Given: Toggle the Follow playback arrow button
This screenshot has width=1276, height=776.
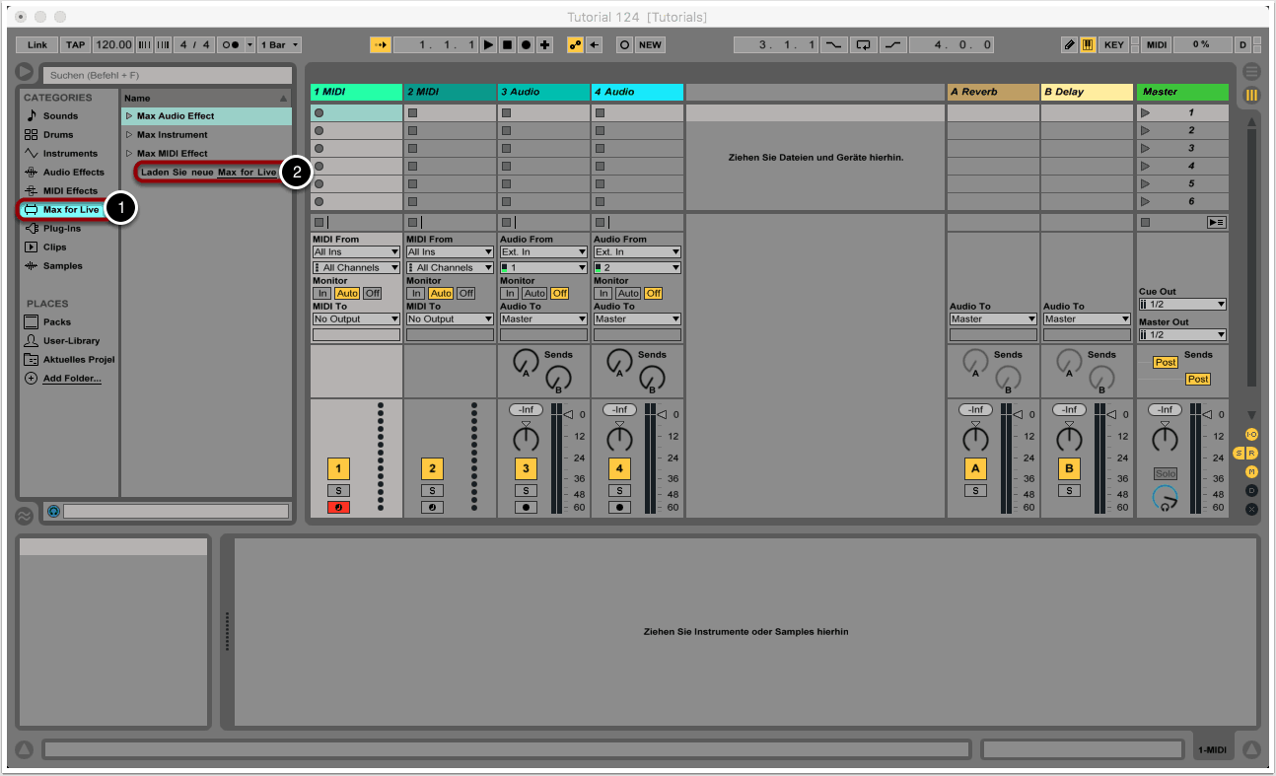Looking at the screenshot, I should [381, 44].
